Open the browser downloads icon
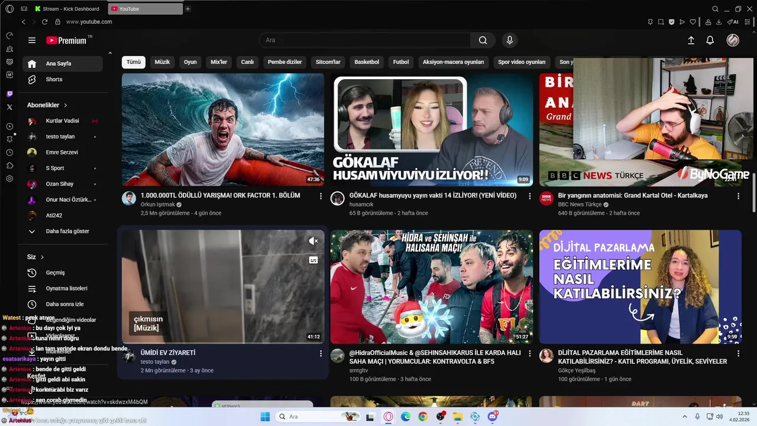Image resolution: width=757 pixels, height=426 pixels. tap(719, 22)
